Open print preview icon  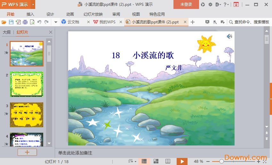(32, 22)
